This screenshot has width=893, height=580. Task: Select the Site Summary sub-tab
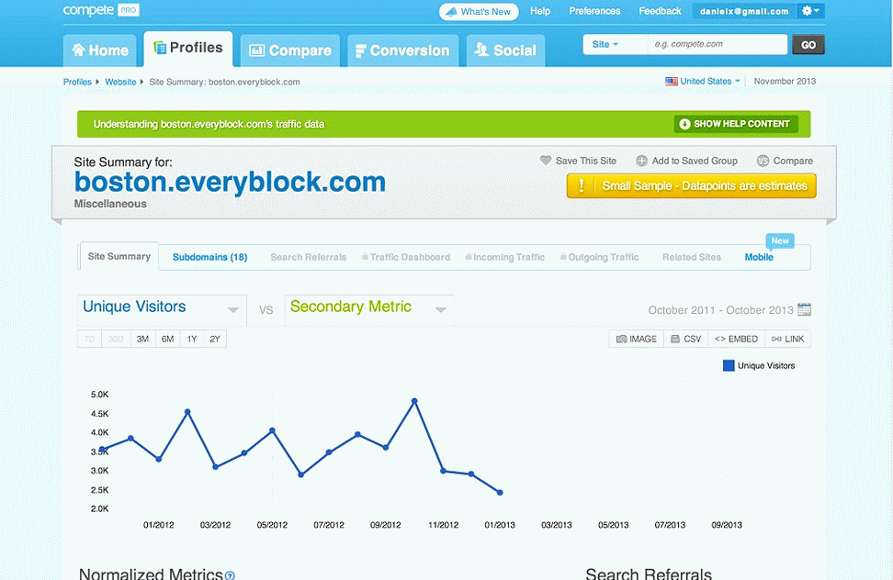click(119, 256)
